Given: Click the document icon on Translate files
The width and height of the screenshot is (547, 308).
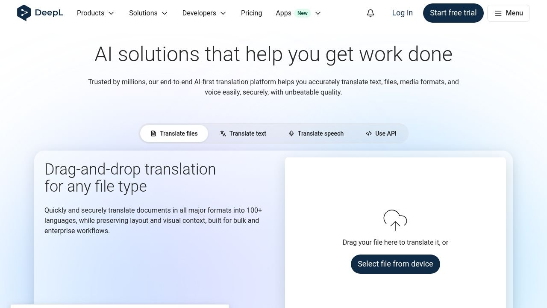Looking at the screenshot, I should click(153, 133).
